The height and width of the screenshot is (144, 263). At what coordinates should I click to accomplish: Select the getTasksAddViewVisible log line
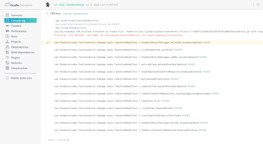[116, 79]
